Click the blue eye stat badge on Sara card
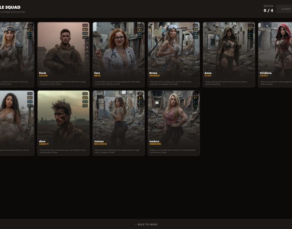The width and height of the screenshot is (292, 229). (x=140, y=33)
